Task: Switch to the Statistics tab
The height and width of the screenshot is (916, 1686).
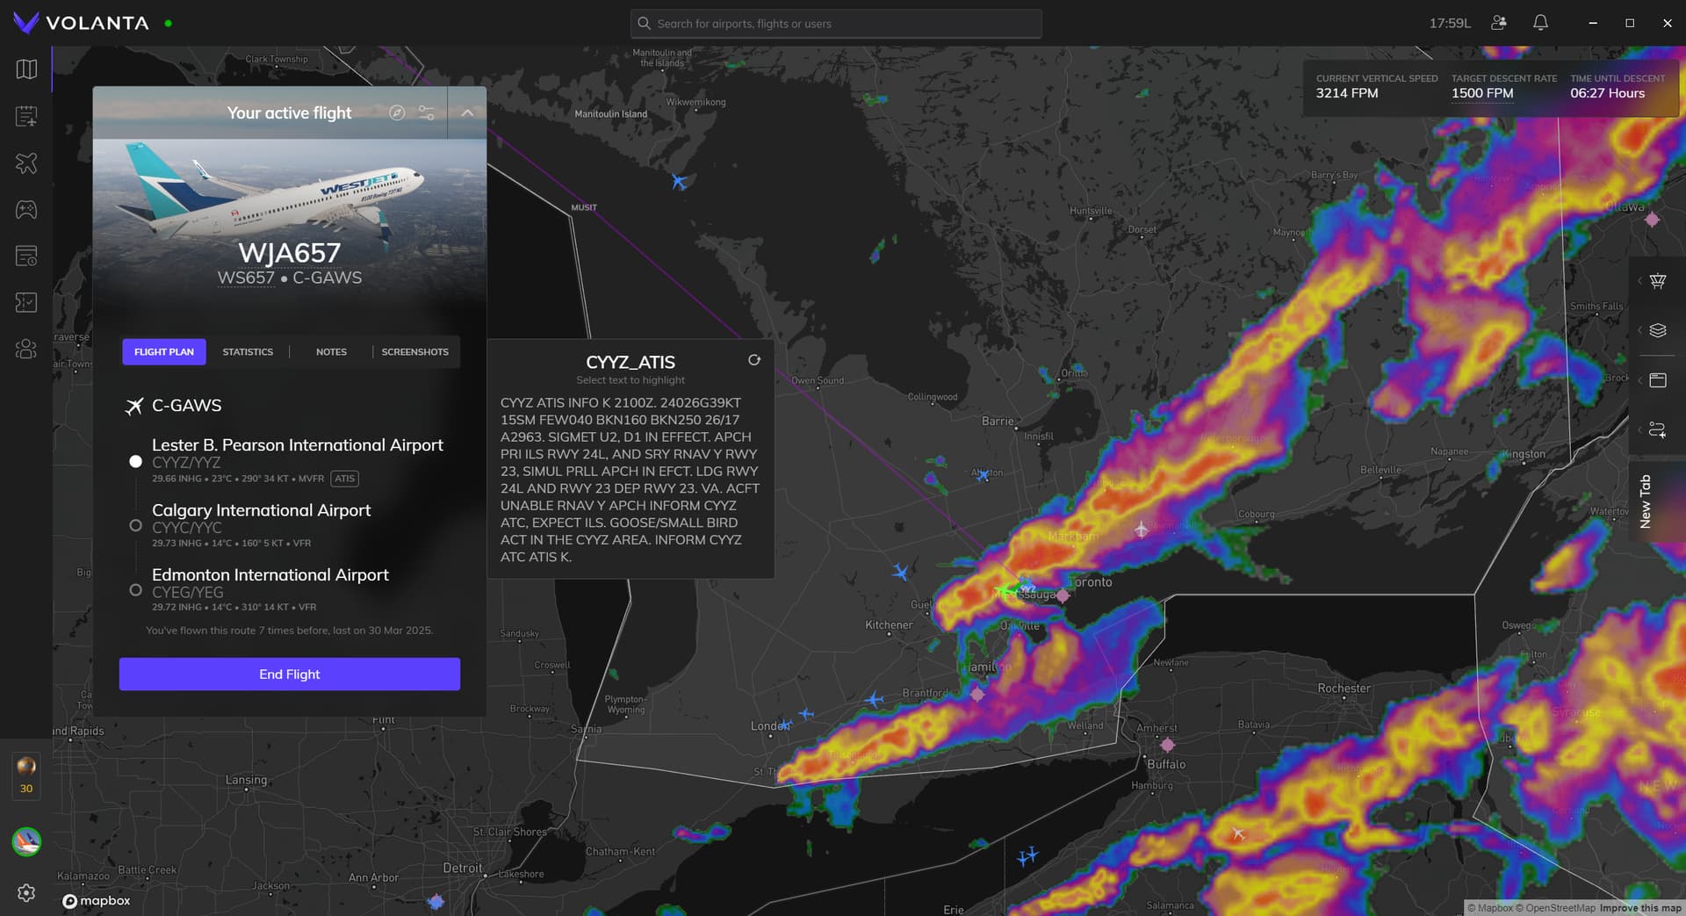Action: tap(248, 352)
